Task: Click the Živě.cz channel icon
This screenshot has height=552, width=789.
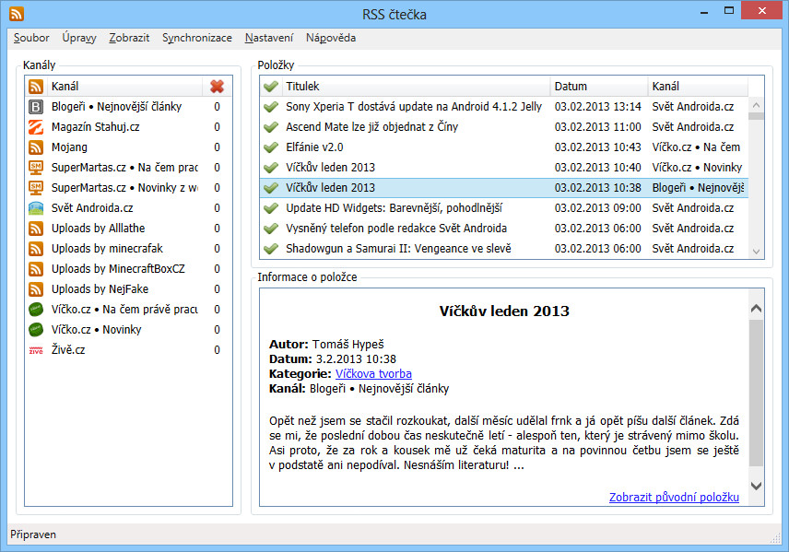Action: tap(36, 350)
